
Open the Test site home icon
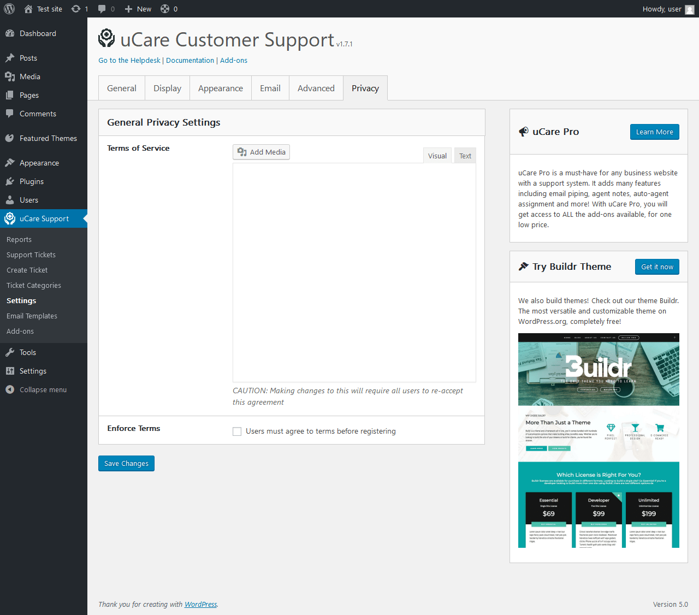tap(28, 9)
